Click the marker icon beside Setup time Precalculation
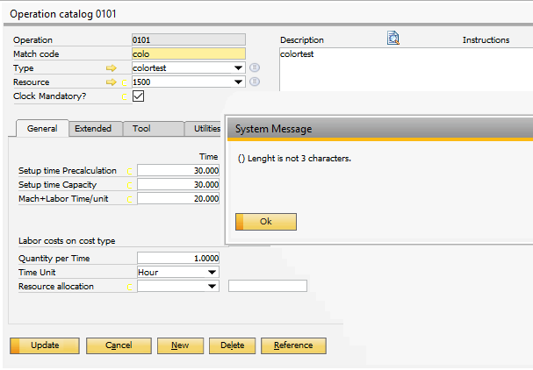The height and width of the screenshot is (370, 533). click(x=131, y=171)
